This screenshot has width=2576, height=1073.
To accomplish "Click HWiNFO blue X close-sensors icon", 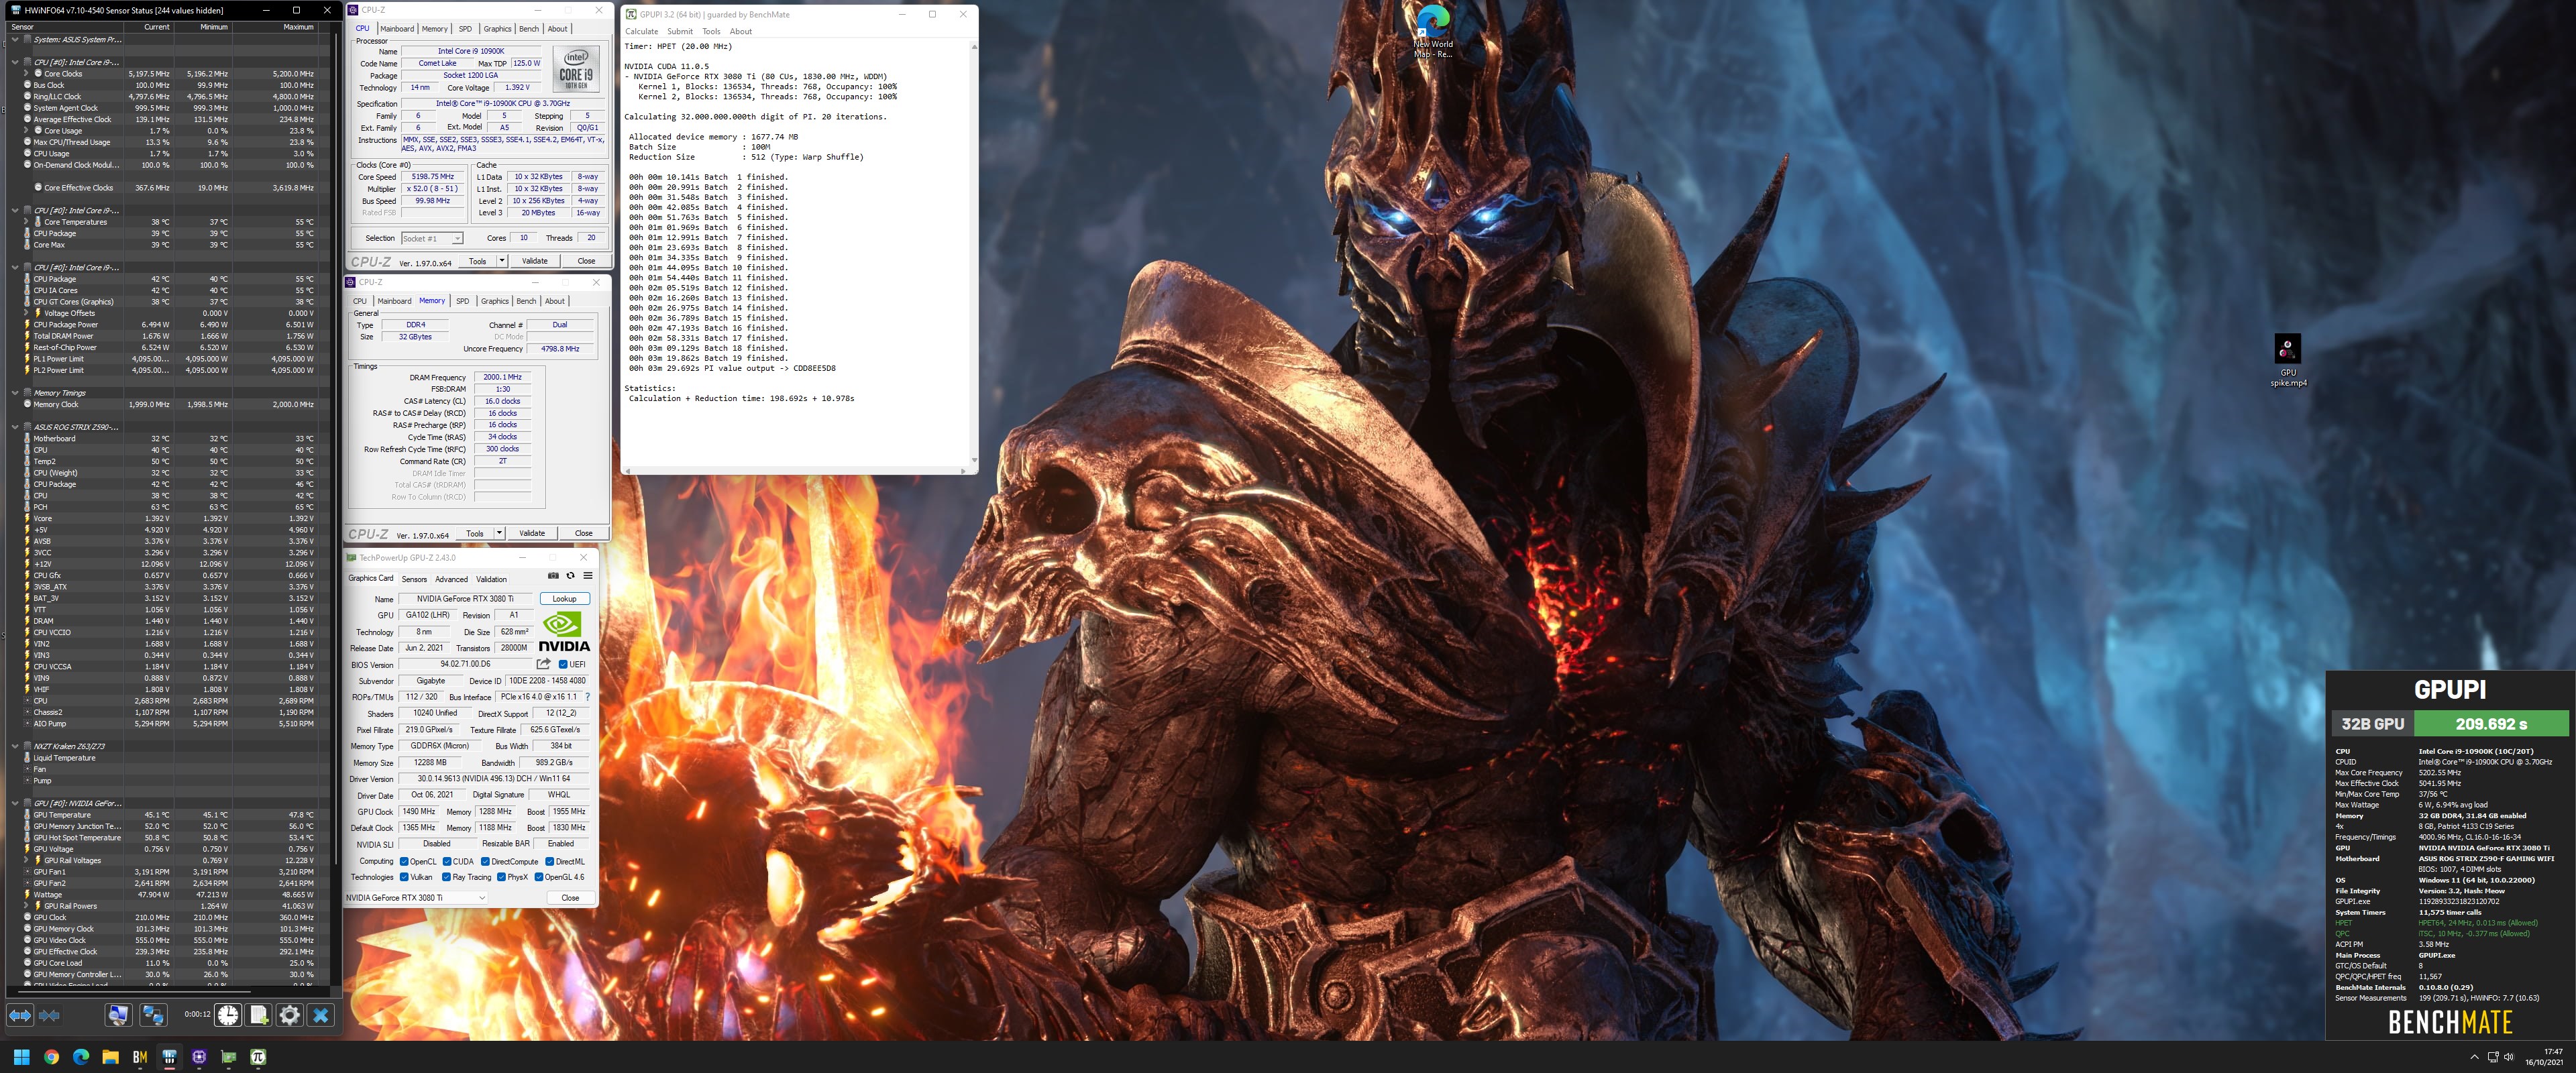I will click(321, 1015).
